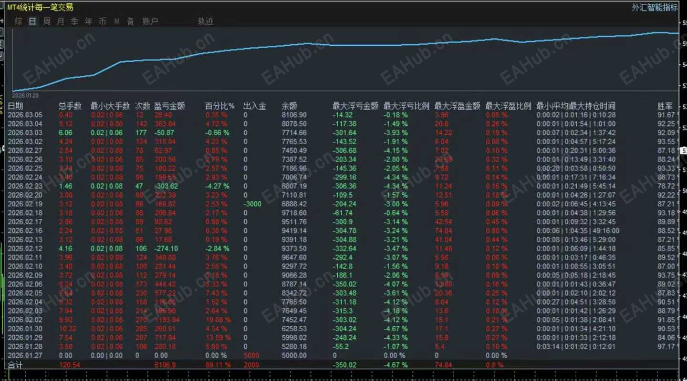The image size is (687, 381).
Task: Click the -50.87 loss value
Action: click(165, 132)
